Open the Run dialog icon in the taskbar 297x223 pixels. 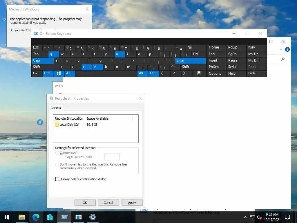(x=64, y=217)
